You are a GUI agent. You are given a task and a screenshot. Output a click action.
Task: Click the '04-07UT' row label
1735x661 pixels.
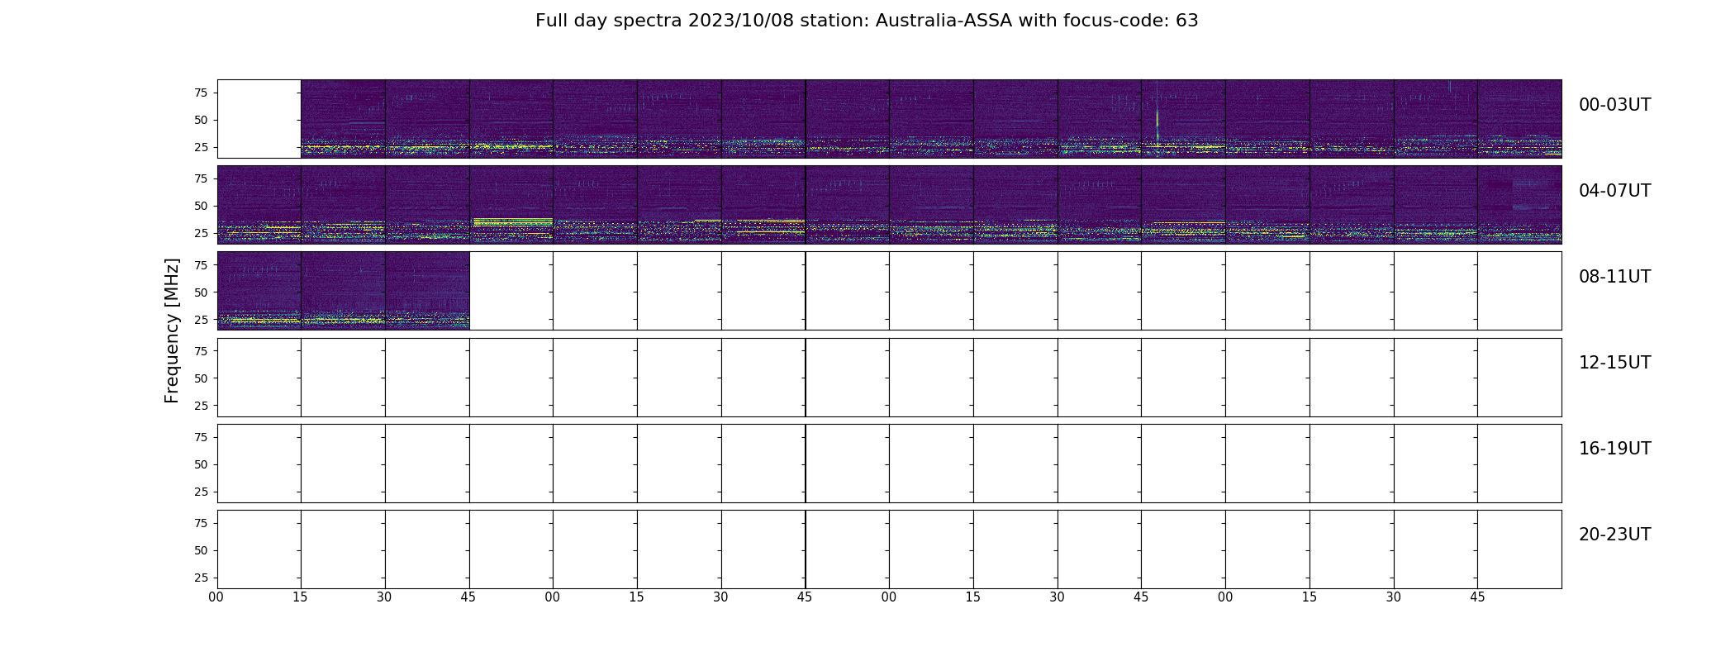[1614, 191]
